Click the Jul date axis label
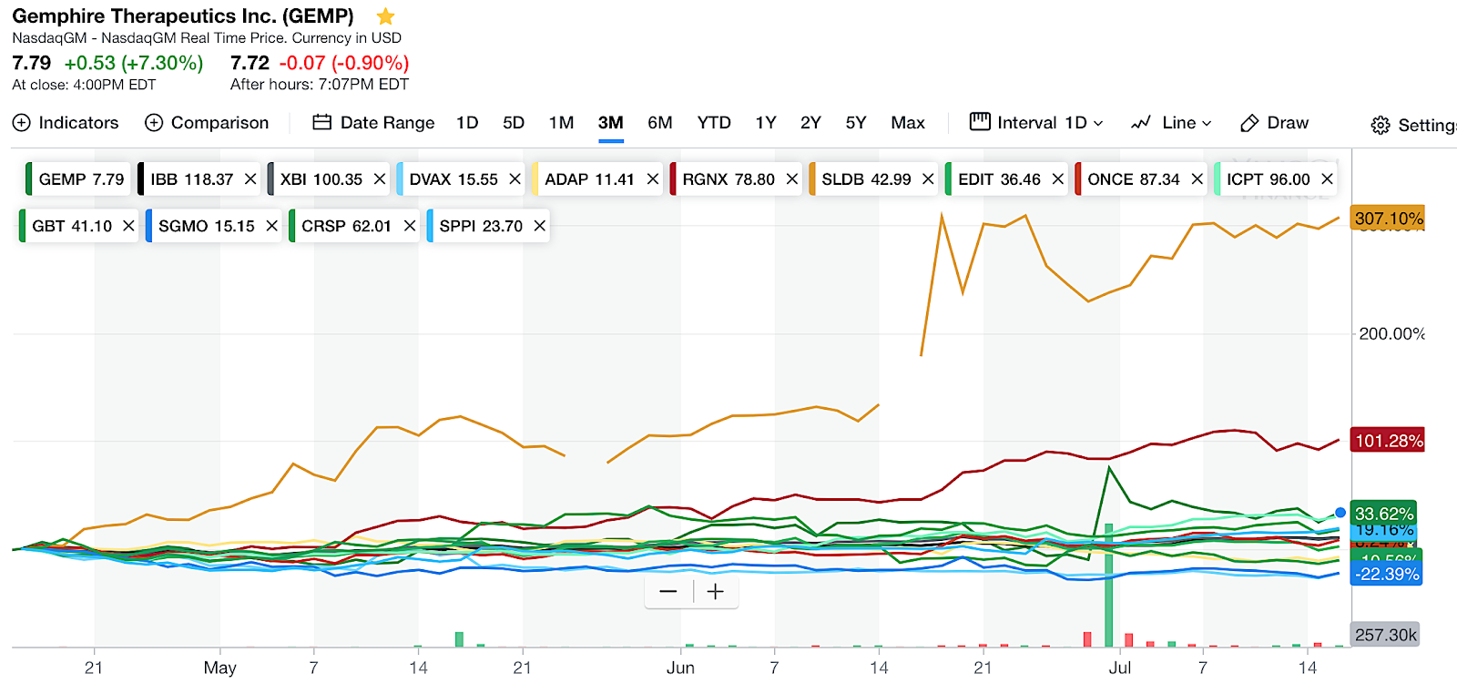The height and width of the screenshot is (683, 1457). [1120, 668]
